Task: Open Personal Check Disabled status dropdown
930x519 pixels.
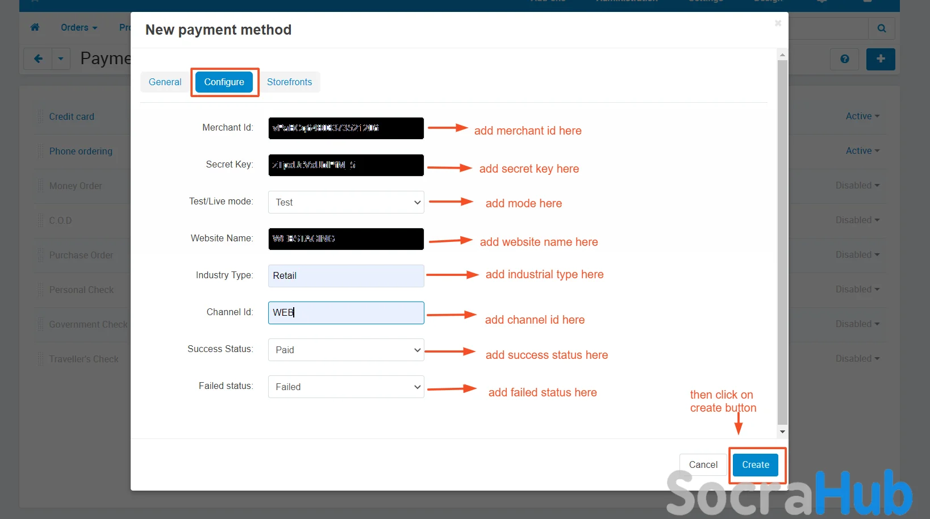Action: coord(857,289)
